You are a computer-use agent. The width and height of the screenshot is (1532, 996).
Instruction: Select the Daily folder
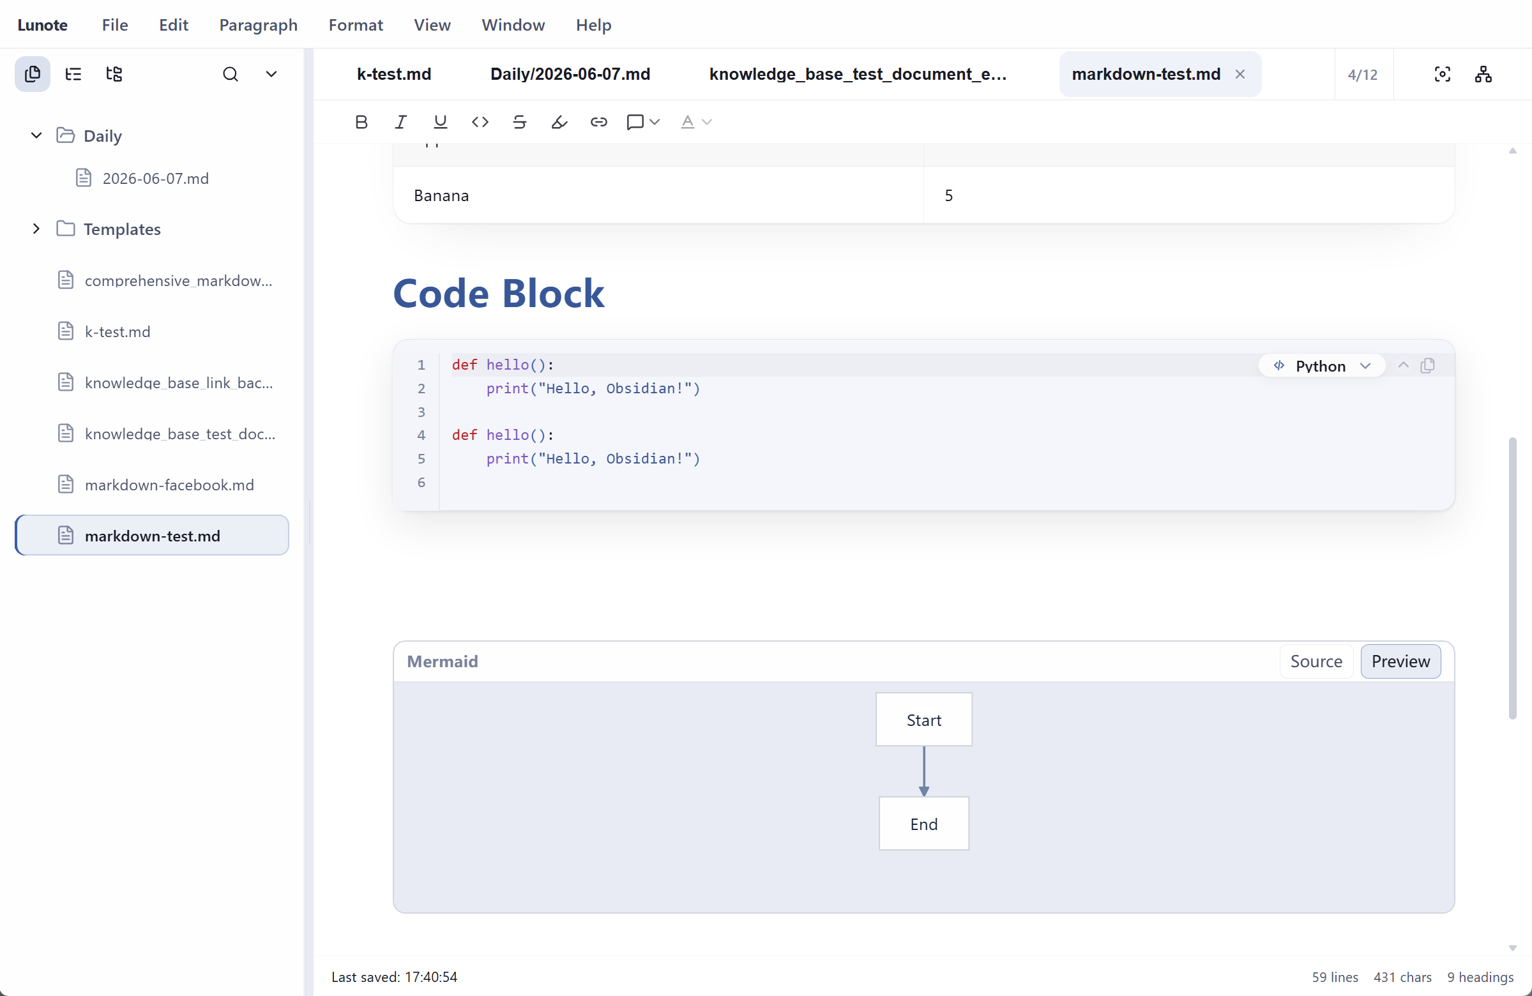click(102, 136)
